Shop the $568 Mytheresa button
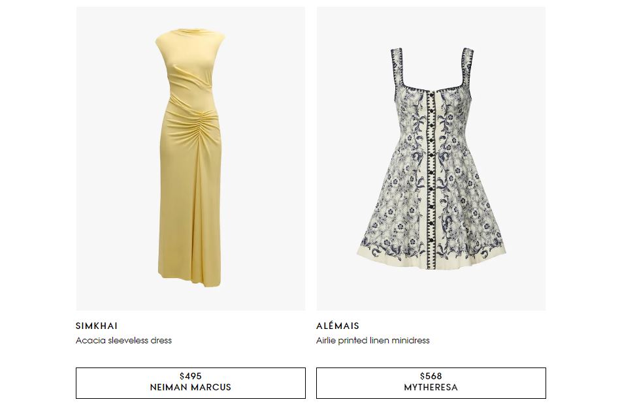The image size is (620, 406). pos(431,383)
